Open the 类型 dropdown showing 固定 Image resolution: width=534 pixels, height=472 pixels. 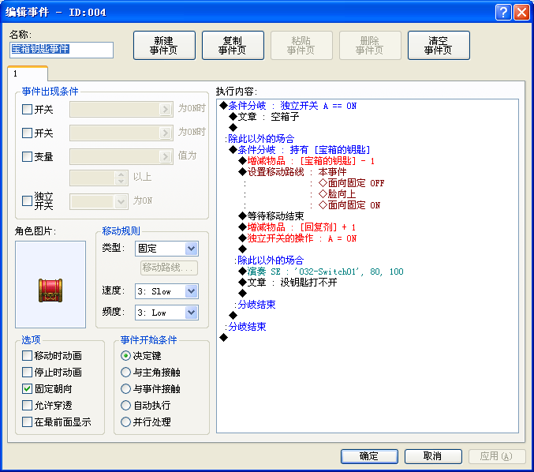click(167, 249)
